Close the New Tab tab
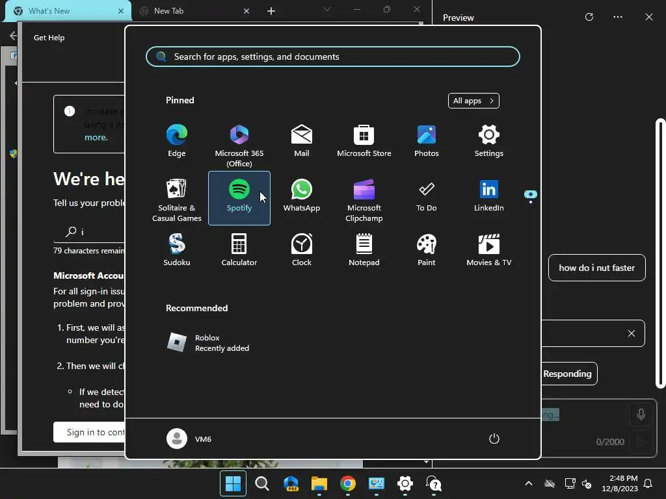Screen dimensions: 666x499 click(246, 11)
